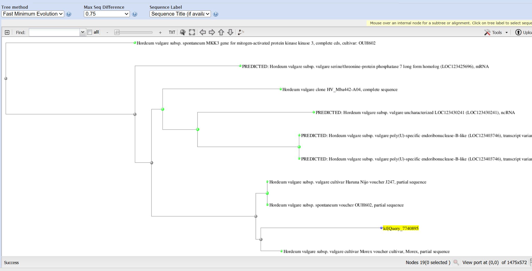Click the TXT label toggle button
Viewport: 532px width, 271px height.
coord(172,32)
